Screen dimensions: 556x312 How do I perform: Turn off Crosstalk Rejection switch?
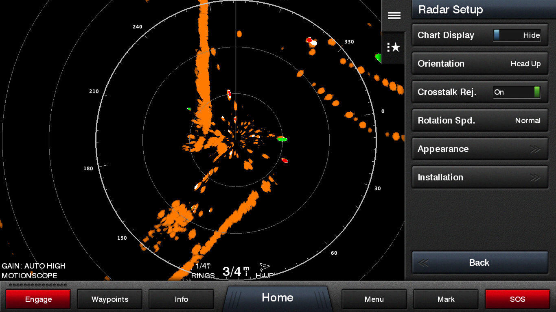tap(517, 92)
